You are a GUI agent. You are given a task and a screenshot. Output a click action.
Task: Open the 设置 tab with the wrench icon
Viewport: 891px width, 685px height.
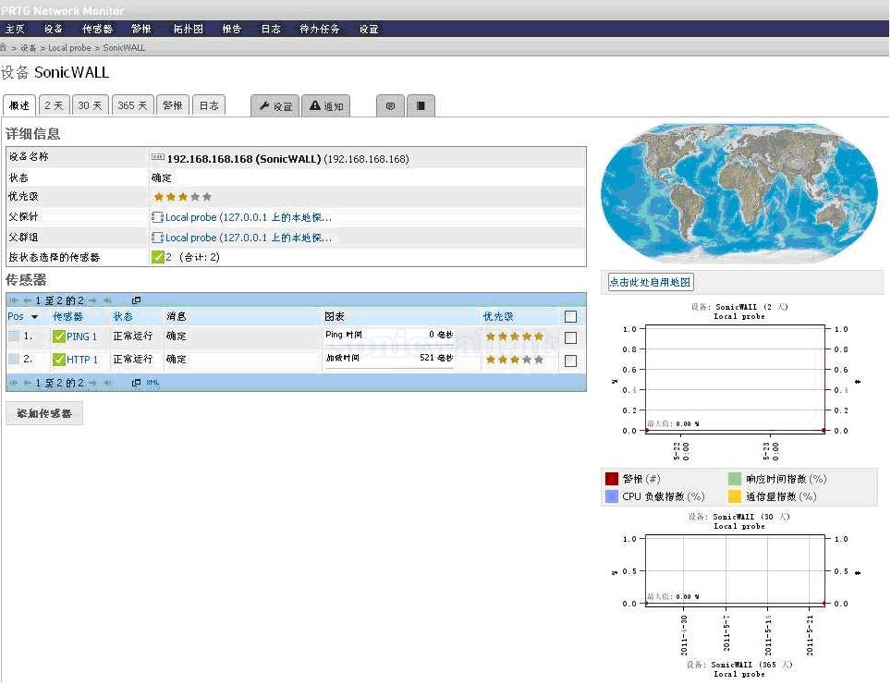tap(275, 105)
